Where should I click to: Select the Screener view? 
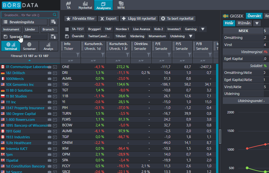pos(29,46)
